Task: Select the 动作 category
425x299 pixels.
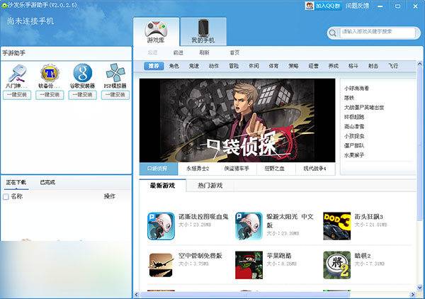Action: tap(214, 66)
